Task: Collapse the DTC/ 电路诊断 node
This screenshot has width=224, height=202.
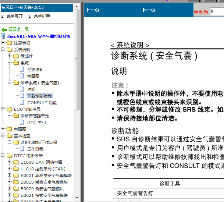Action: 3,155
